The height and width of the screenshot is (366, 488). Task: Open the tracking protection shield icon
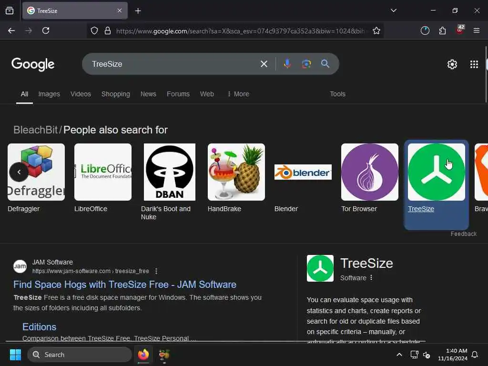tap(94, 30)
